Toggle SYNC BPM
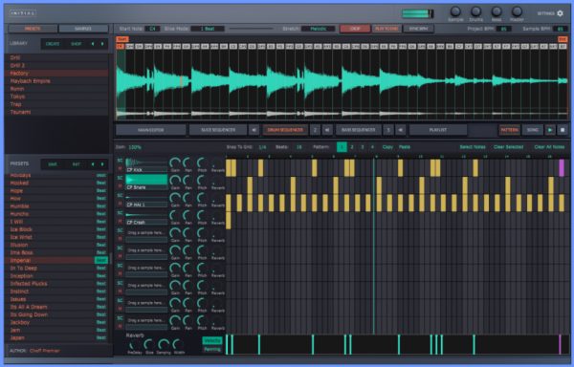This screenshot has width=574, height=367. (x=418, y=29)
